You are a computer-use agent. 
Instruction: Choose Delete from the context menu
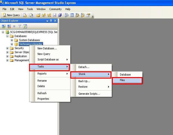50,86
